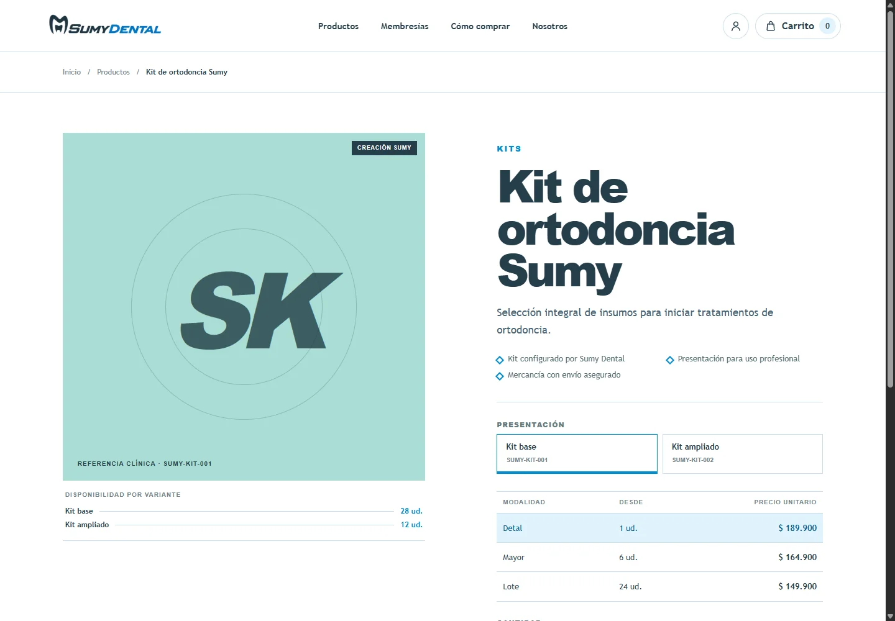
Task: Open the Sumy Dental logo home link
Action: pos(105,25)
